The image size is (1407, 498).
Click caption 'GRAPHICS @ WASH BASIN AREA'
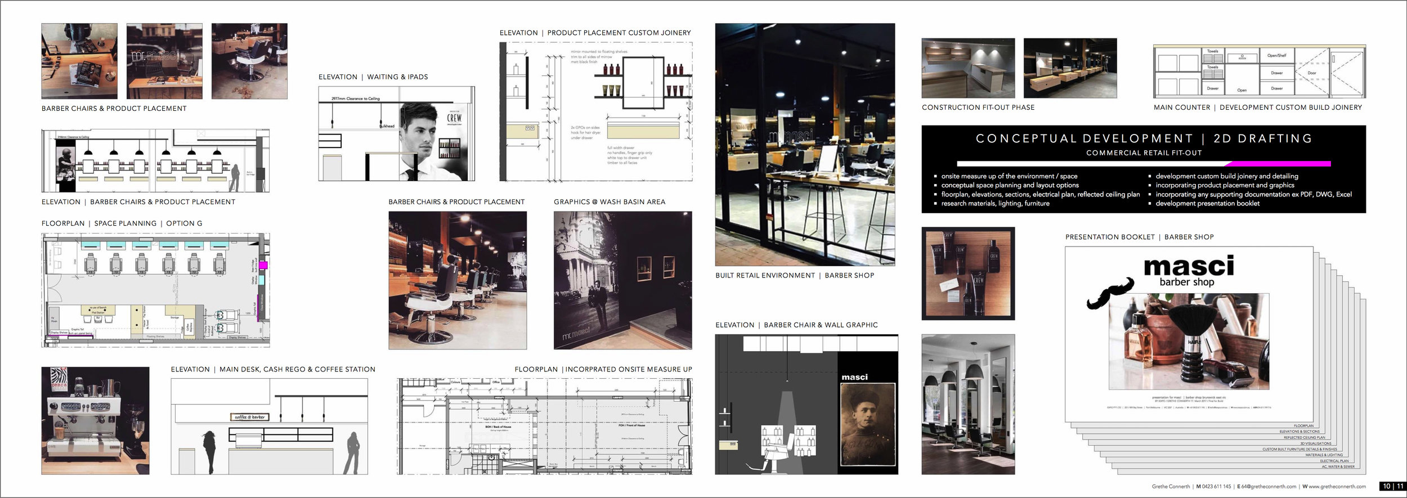click(610, 202)
